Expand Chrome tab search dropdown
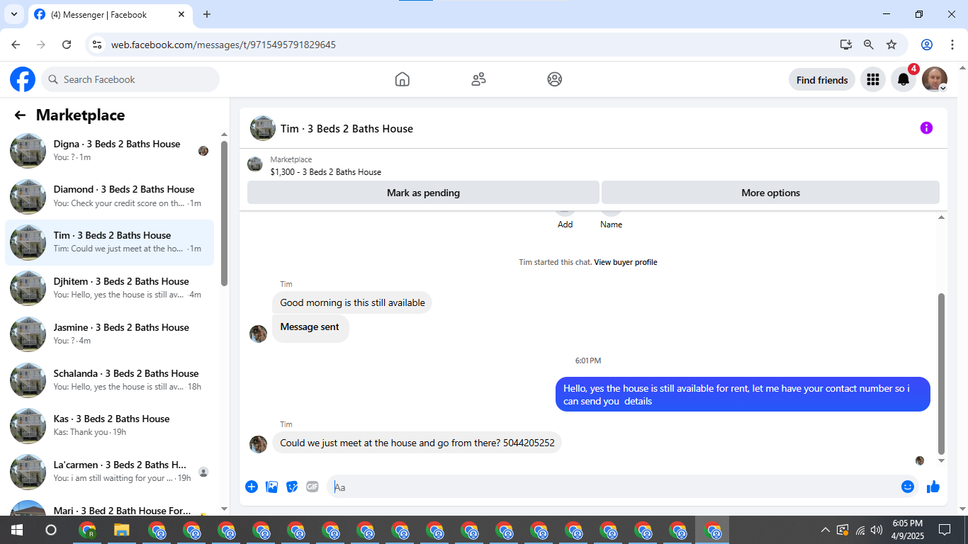968x544 pixels. (13, 14)
